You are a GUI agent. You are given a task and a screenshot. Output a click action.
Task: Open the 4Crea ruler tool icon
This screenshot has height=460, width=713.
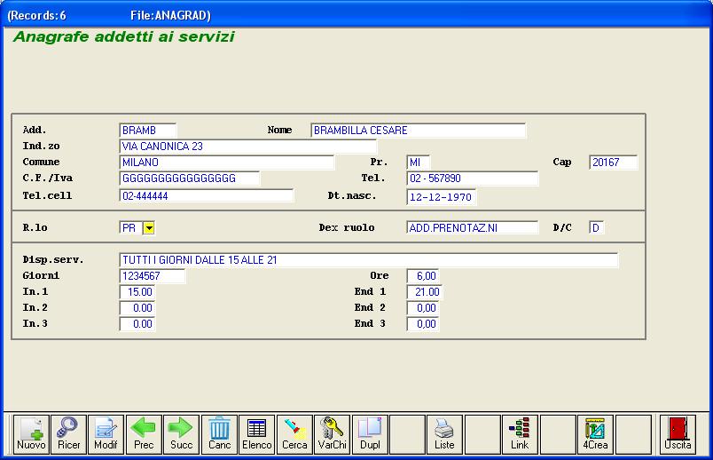tap(595, 434)
